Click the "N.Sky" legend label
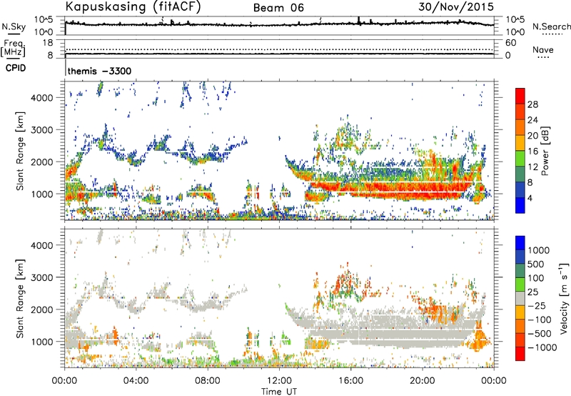The width and height of the screenshot is (571, 396). (14, 27)
